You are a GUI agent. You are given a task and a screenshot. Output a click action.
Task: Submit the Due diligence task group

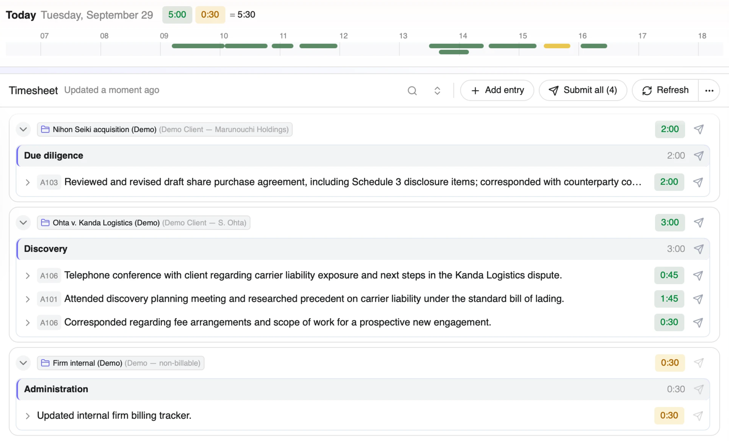[x=699, y=156]
